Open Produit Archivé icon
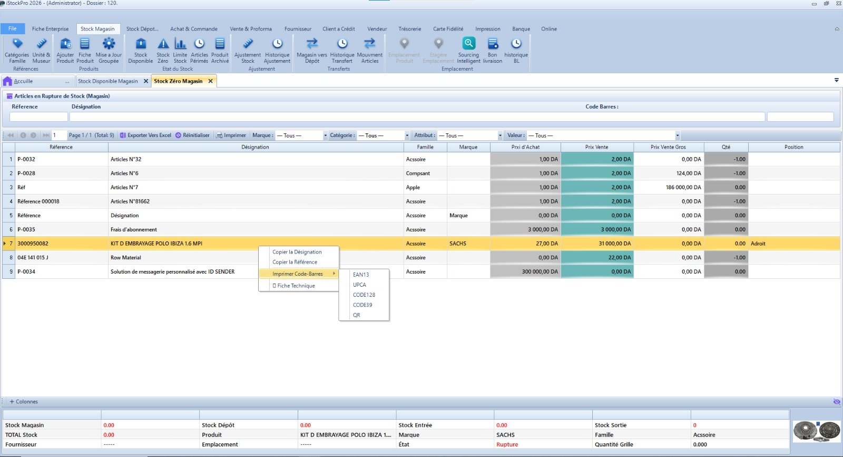Image resolution: width=843 pixels, height=457 pixels. pos(220,51)
